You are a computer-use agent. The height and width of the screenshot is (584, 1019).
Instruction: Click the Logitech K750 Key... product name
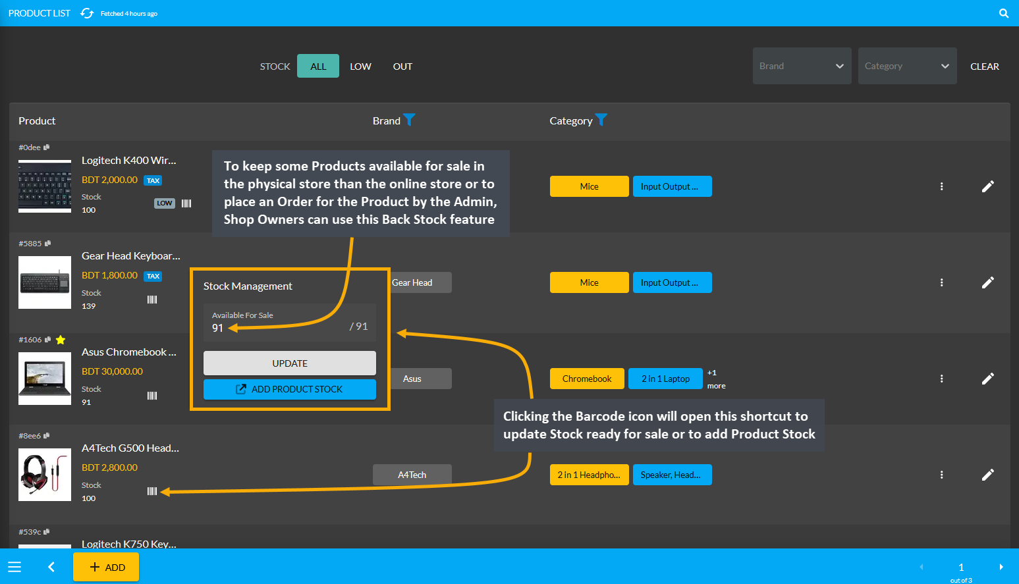pos(129,544)
